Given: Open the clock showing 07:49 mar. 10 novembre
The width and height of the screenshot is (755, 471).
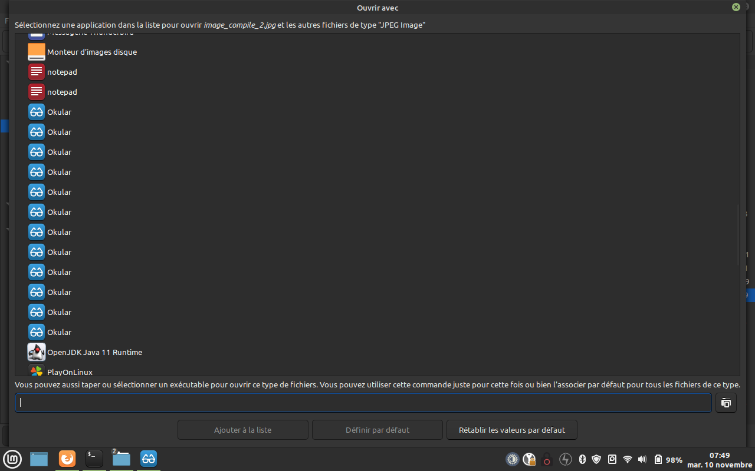Looking at the screenshot, I should click(720, 459).
